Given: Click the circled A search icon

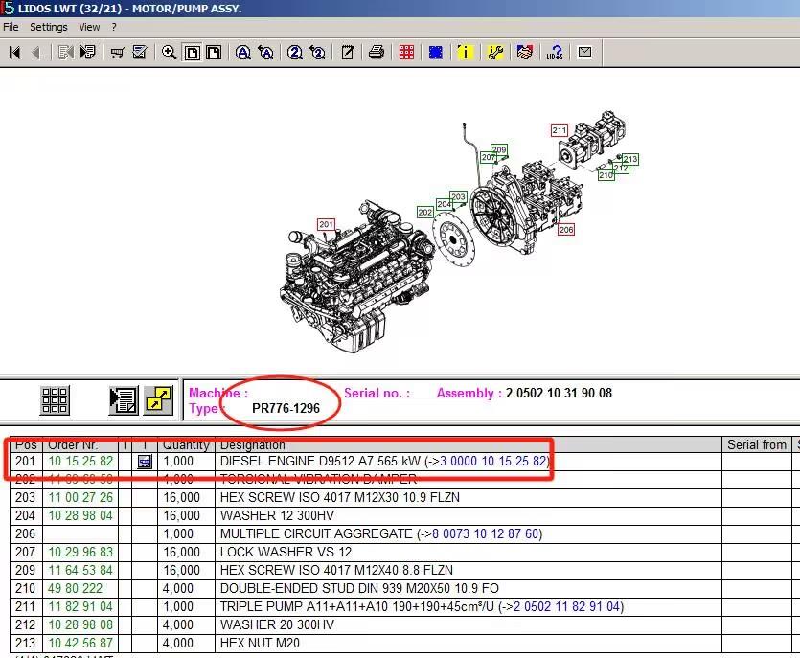Looking at the screenshot, I should coord(242,52).
